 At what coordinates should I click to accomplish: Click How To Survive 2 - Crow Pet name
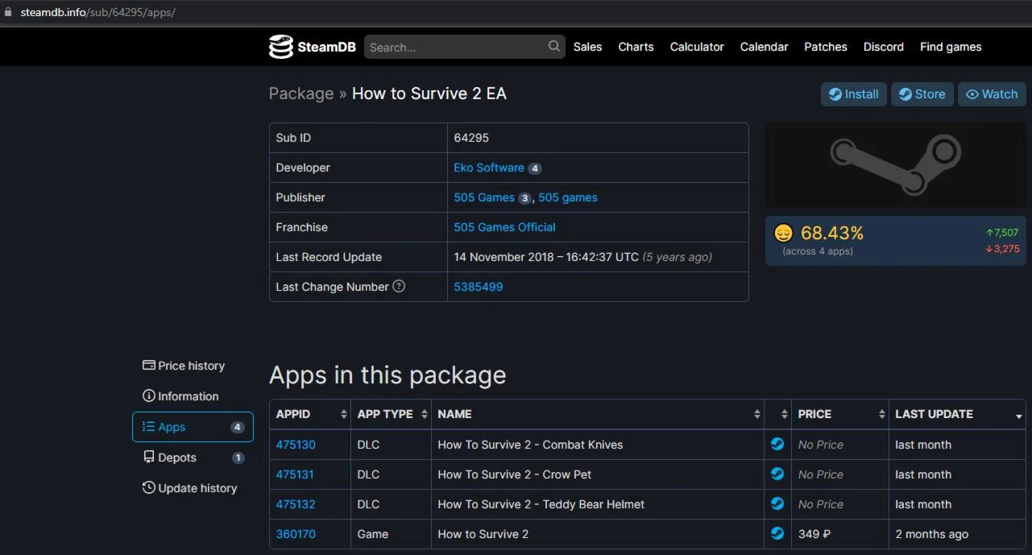click(515, 474)
